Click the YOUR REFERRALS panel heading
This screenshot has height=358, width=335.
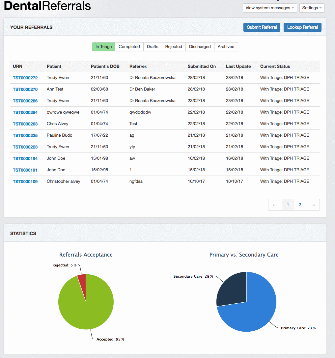point(31,27)
